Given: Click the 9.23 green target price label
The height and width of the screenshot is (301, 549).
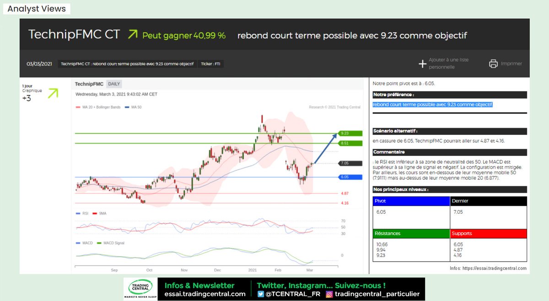Looking at the screenshot, I should click(350, 133).
